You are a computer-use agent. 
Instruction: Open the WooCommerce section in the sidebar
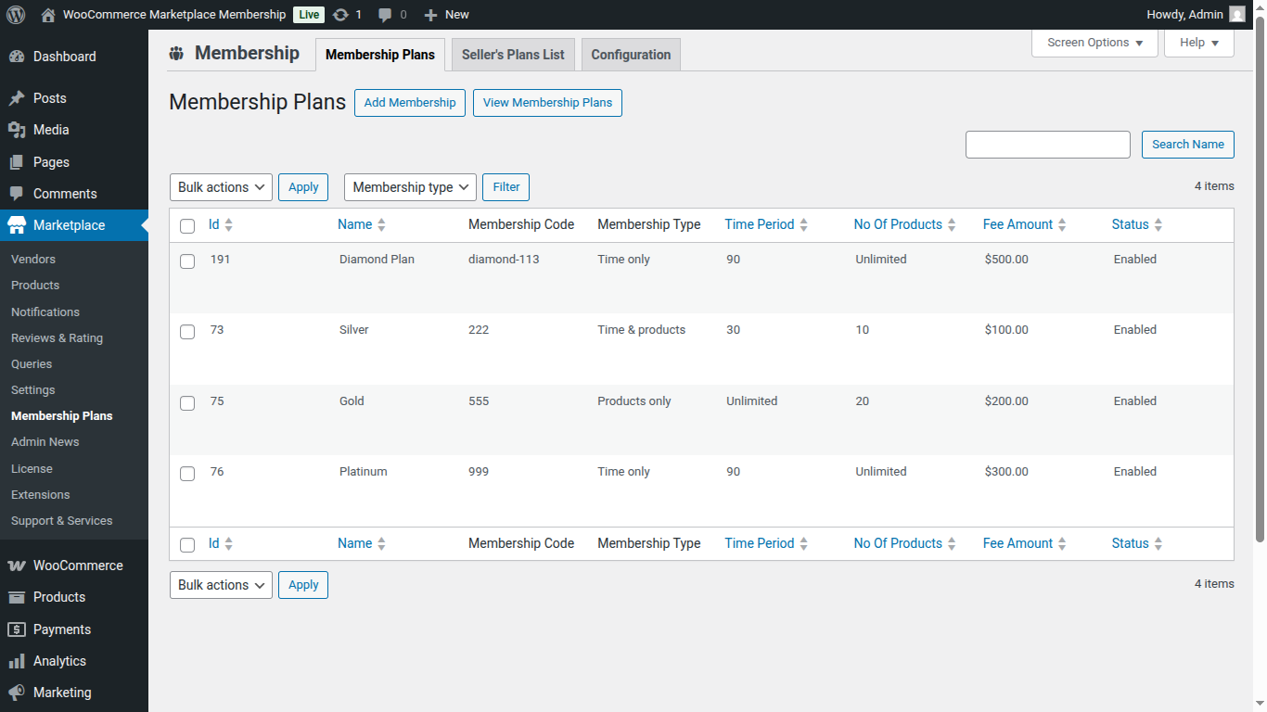point(74,565)
